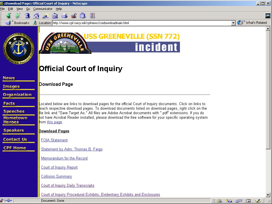Open Memorandum for the Record link
This screenshot has width=272, height=204.
tap(64, 158)
